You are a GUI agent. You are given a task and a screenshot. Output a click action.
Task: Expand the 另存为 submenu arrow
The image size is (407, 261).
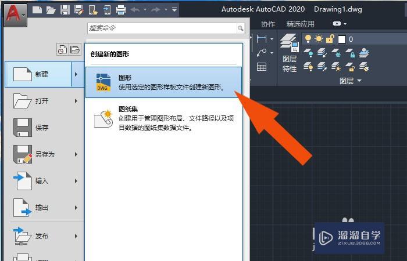point(76,154)
